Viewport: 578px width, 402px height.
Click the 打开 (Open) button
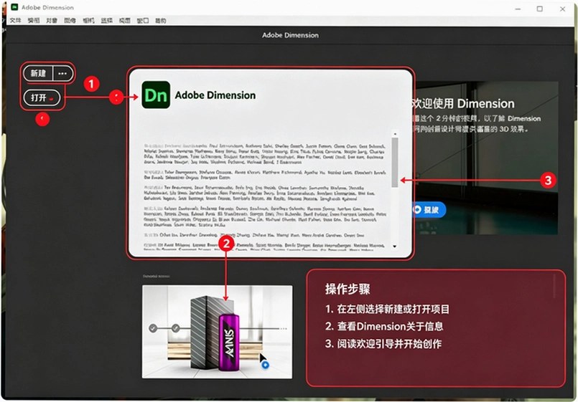(42, 98)
